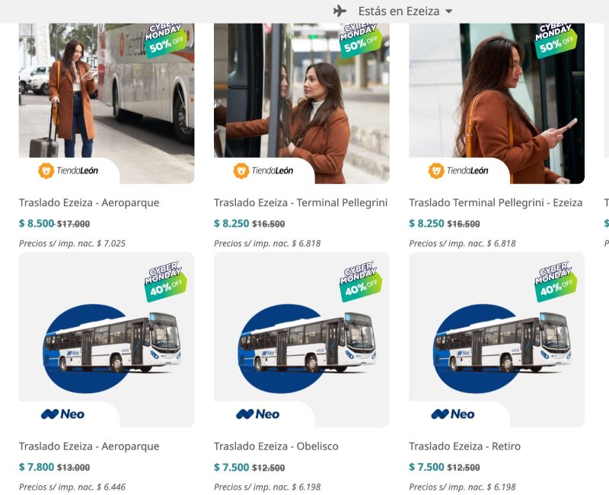Click the Neo logo on the Ezeiza - Obelisco card
Image resolution: width=609 pixels, height=495 pixels.
coord(258,414)
